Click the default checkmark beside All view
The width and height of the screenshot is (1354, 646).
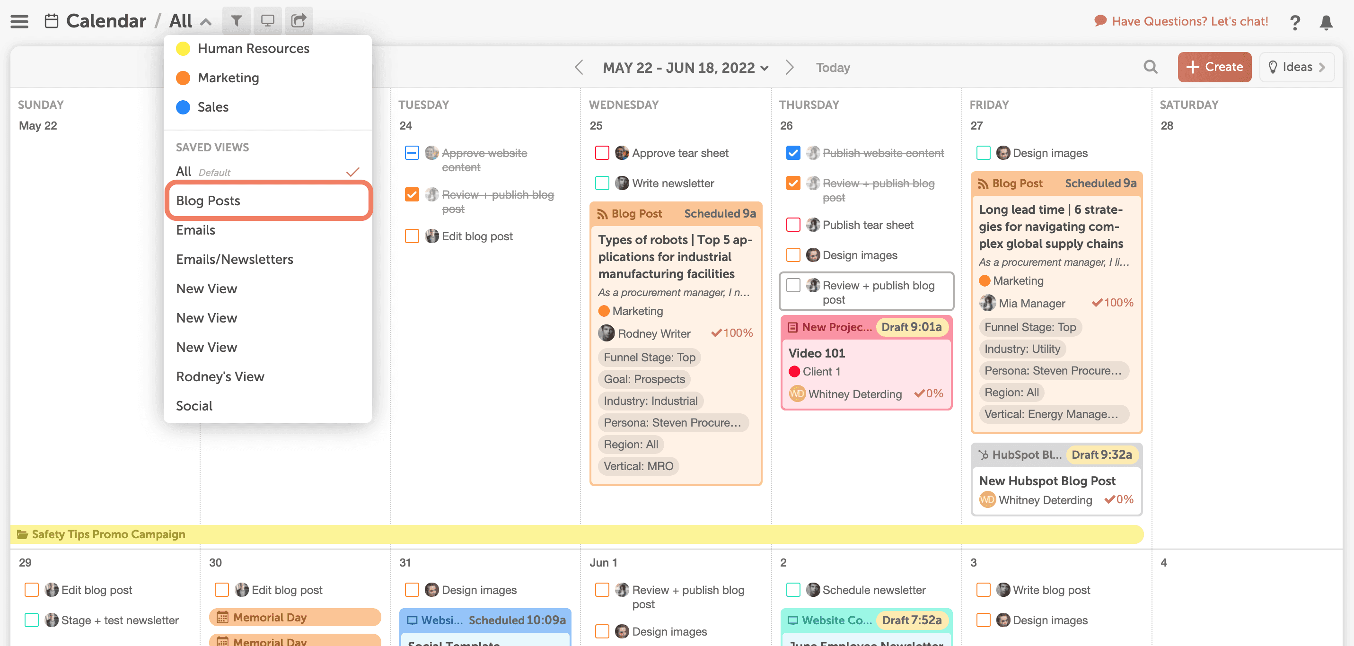[x=352, y=172]
